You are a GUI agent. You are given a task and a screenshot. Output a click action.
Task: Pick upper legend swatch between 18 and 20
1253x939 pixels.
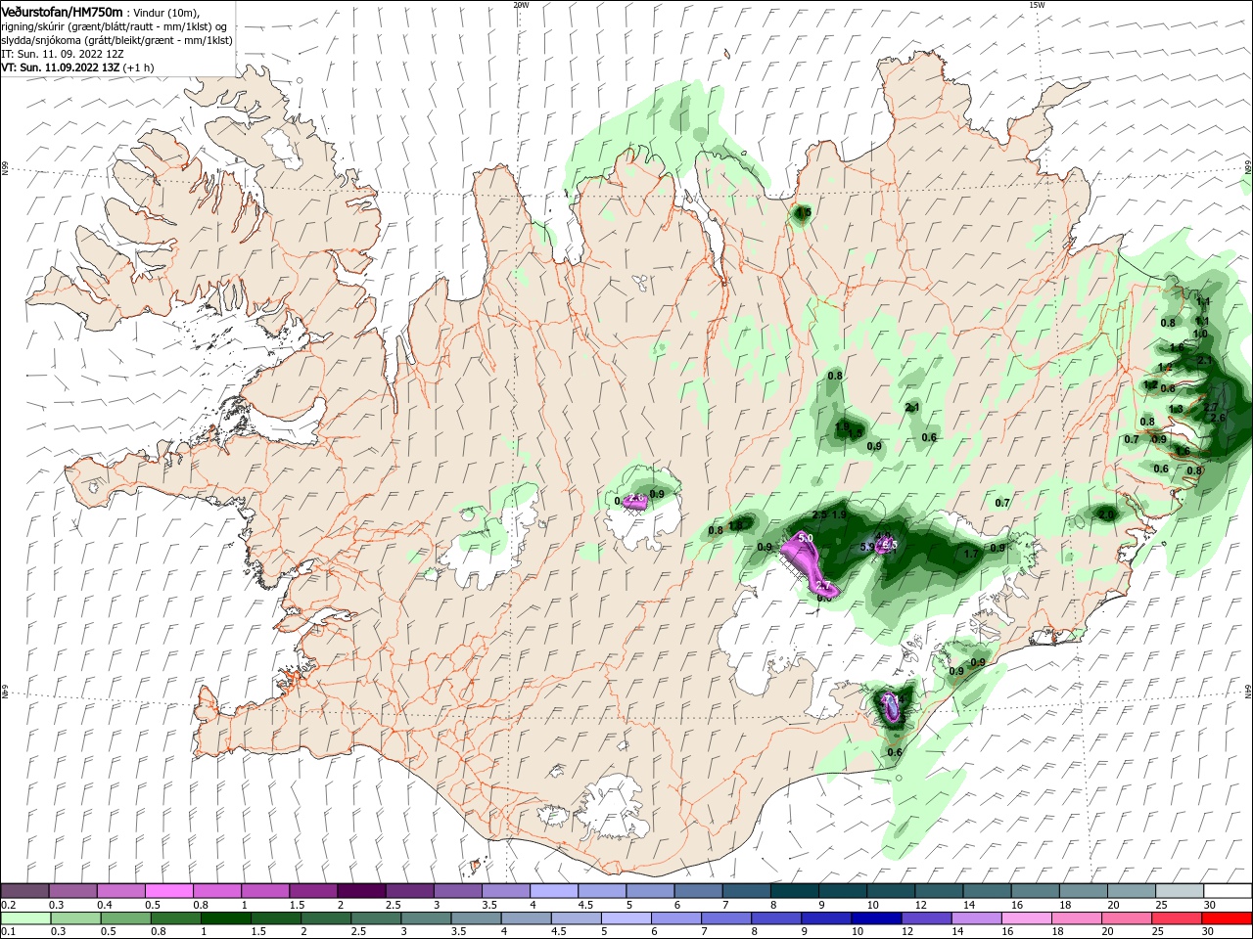pyautogui.click(x=1083, y=891)
